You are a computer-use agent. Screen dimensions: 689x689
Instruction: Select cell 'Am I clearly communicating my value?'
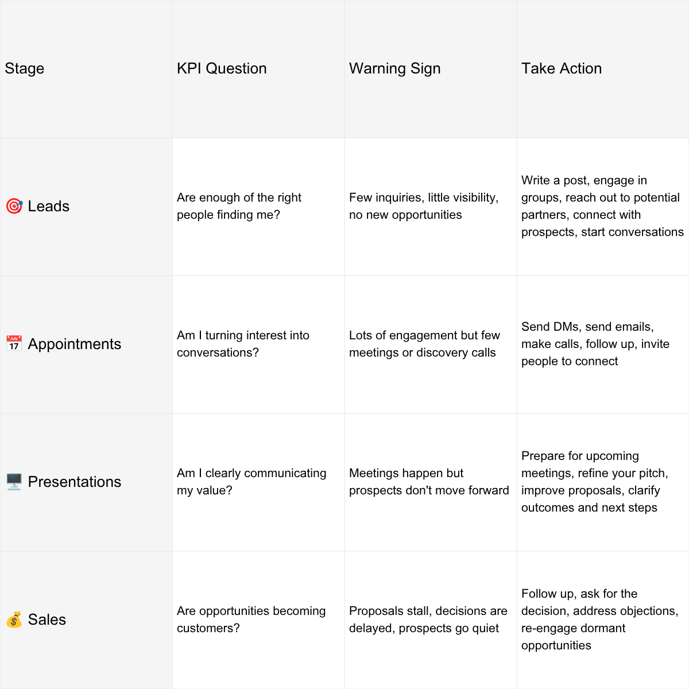(258, 482)
